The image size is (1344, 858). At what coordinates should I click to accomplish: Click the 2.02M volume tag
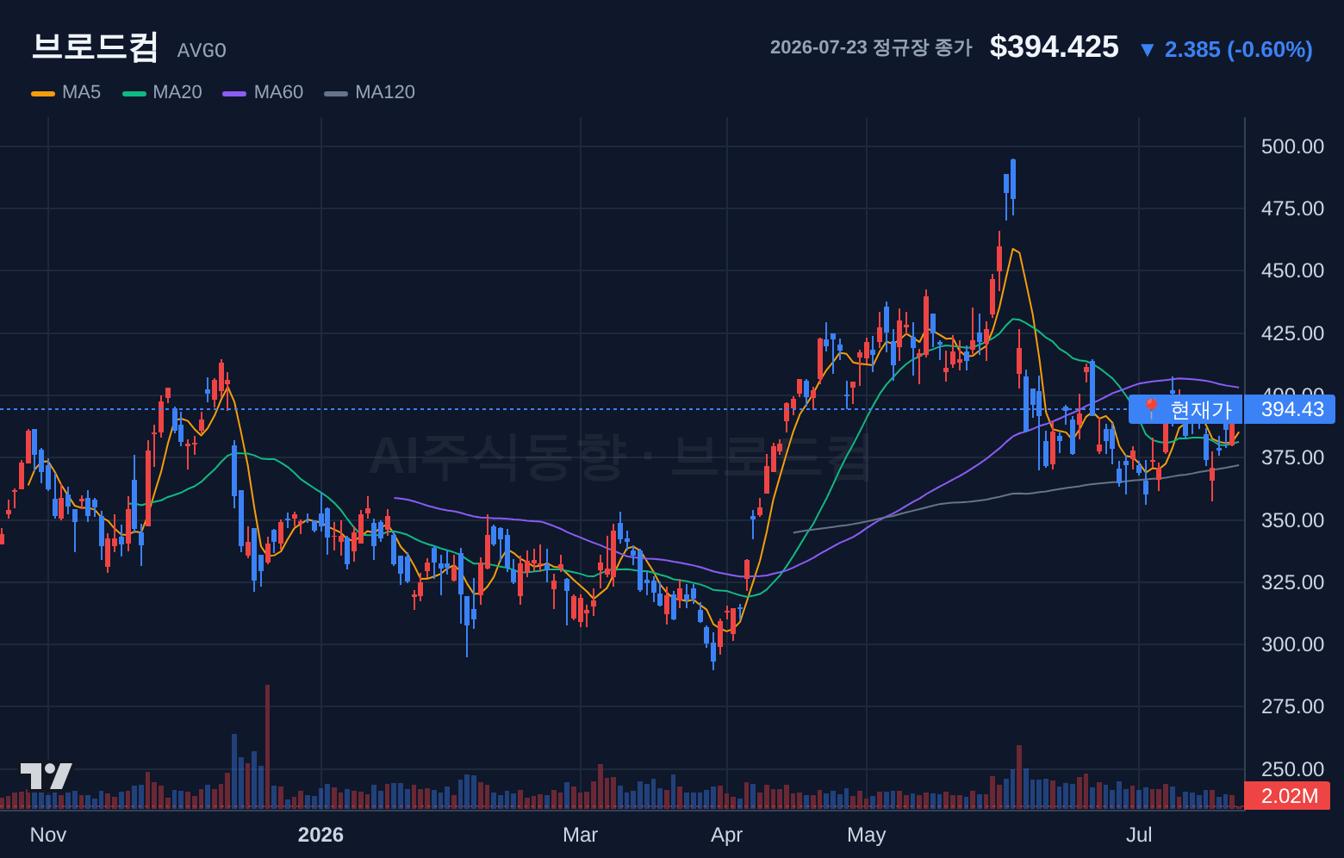pyautogui.click(x=1288, y=795)
